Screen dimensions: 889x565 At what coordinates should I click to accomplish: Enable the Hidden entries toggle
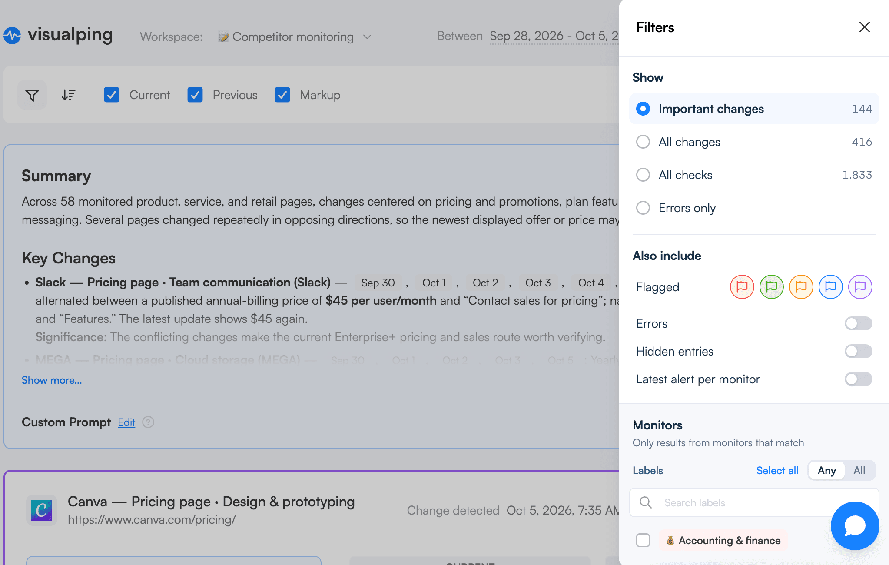point(858,351)
